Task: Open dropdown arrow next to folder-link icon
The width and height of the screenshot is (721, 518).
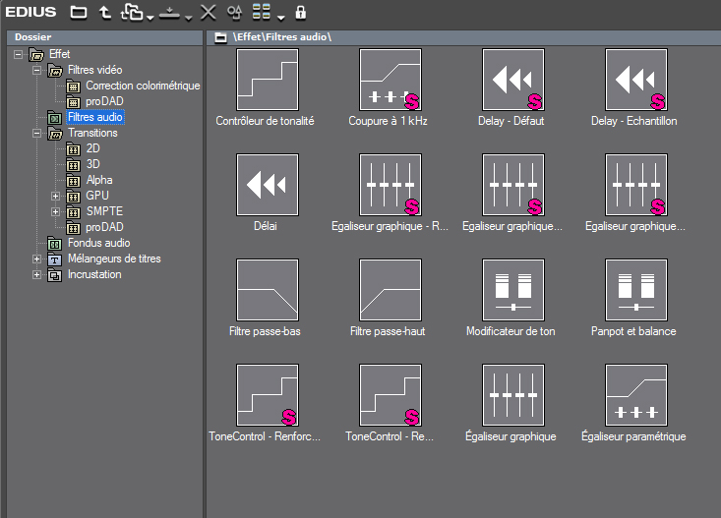Action: pyautogui.click(x=150, y=18)
